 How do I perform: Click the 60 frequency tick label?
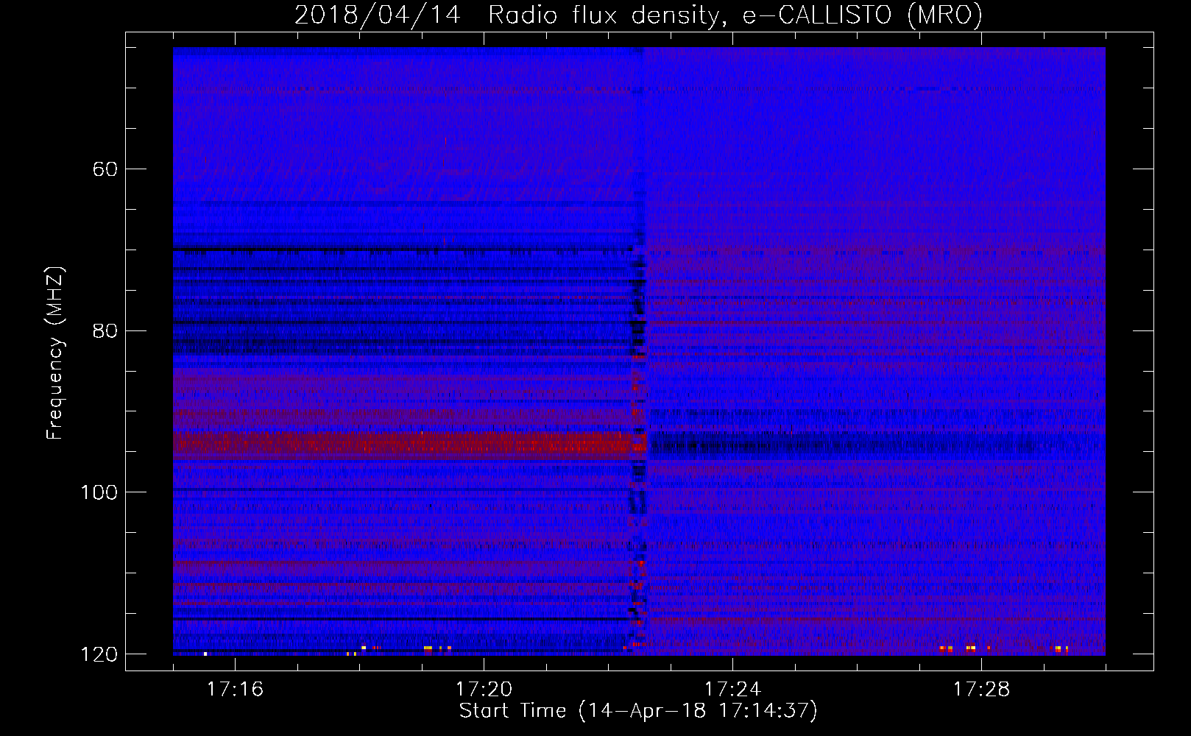tap(105, 169)
